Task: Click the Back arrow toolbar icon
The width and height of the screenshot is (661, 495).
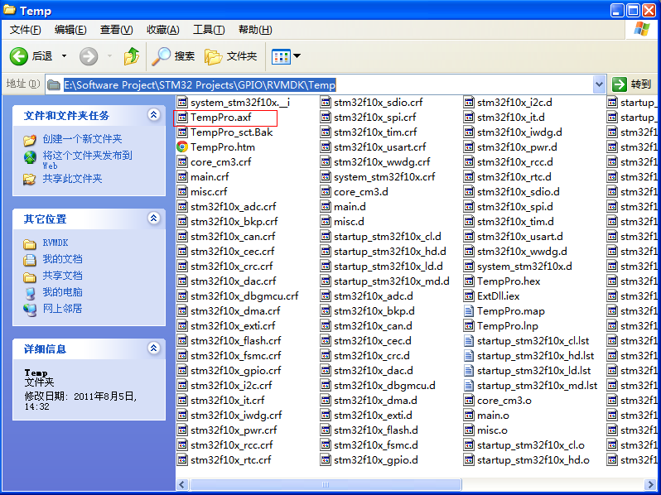Action: [19, 56]
